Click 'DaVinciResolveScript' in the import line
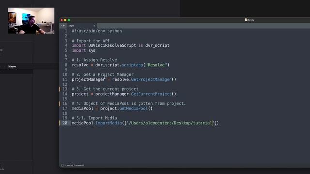This screenshot has width=310, height=174. click(112, 45)
